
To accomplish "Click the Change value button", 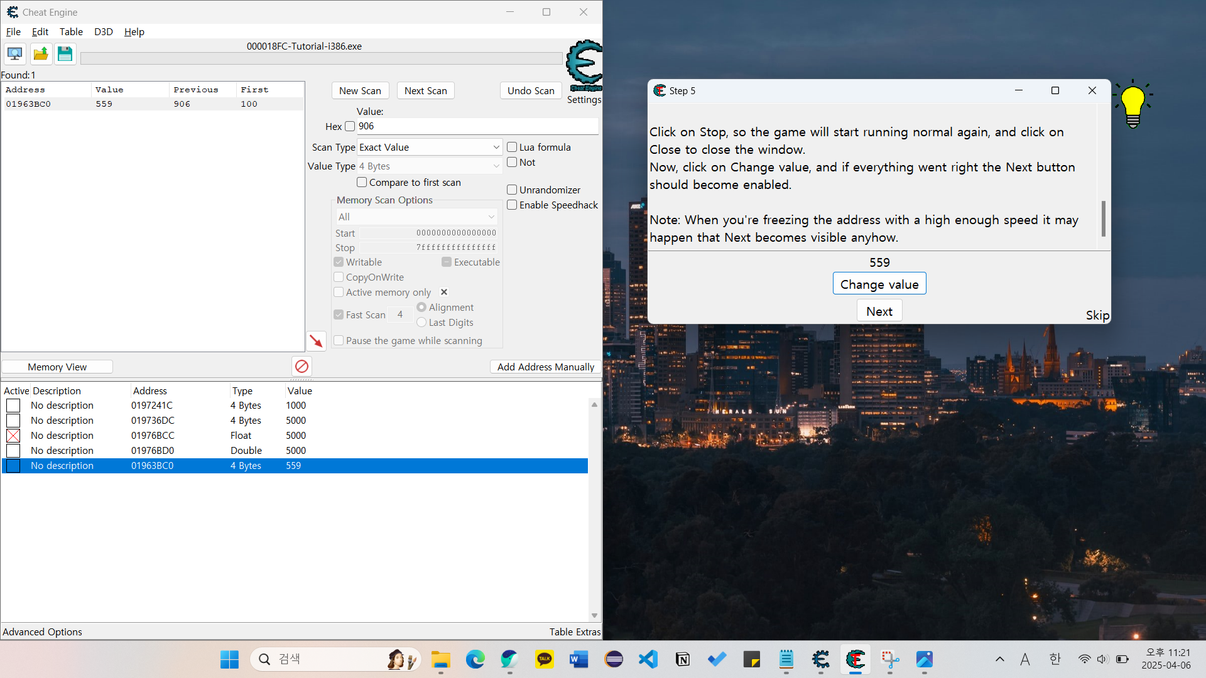I will [879, 284].
